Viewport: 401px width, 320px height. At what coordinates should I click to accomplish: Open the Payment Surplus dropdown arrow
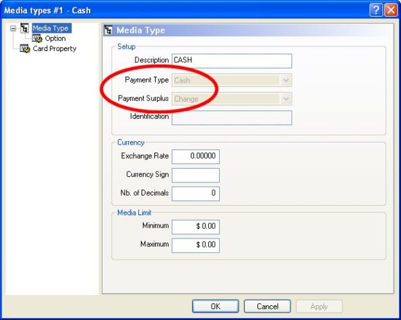(286, 99)
